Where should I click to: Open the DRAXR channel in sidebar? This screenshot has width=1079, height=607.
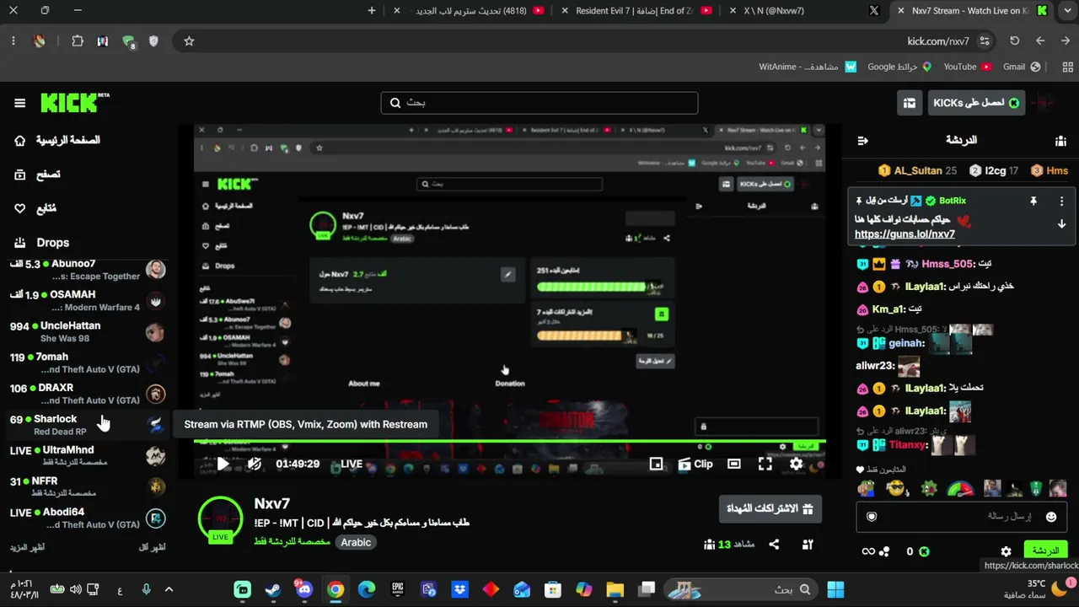point(88,394)
